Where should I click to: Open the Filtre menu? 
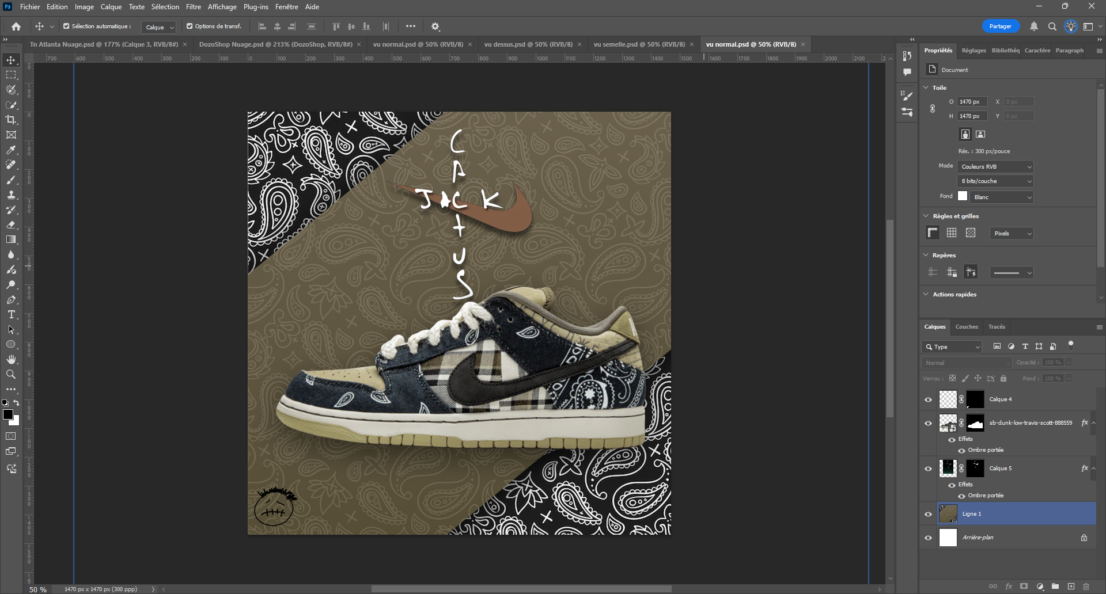click(x=194, y=7)
